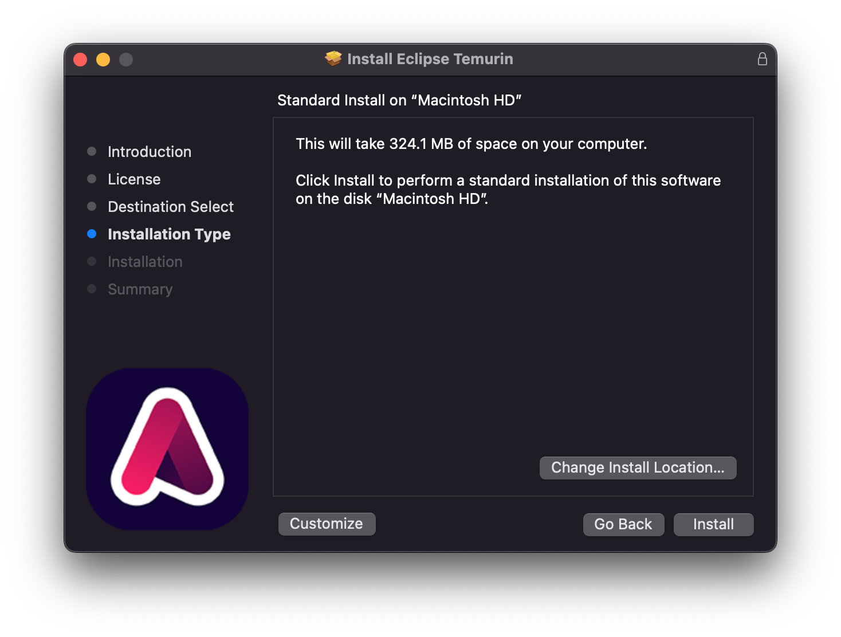
Task: Click the blue bullet beside Installation Type
Action: [x=92, y=234]
